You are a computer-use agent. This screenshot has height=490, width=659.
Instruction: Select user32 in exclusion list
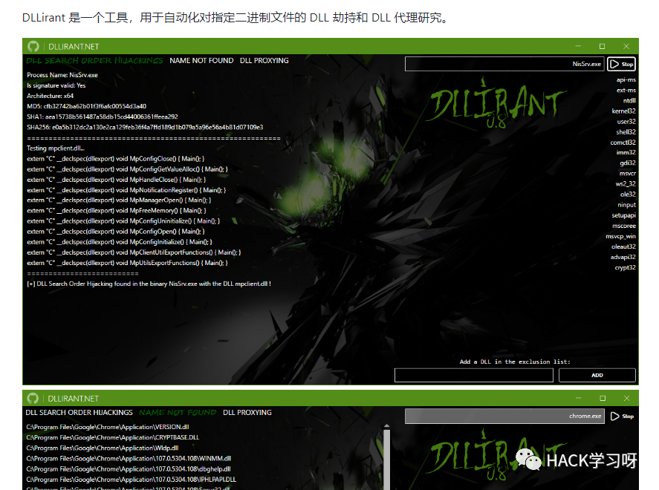pos(626,122)
